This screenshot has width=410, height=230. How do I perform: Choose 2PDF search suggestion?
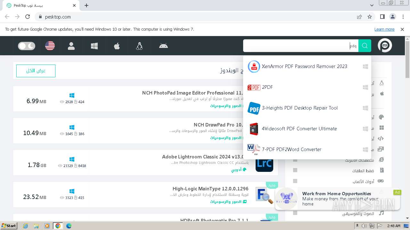[x=307, y=87]
